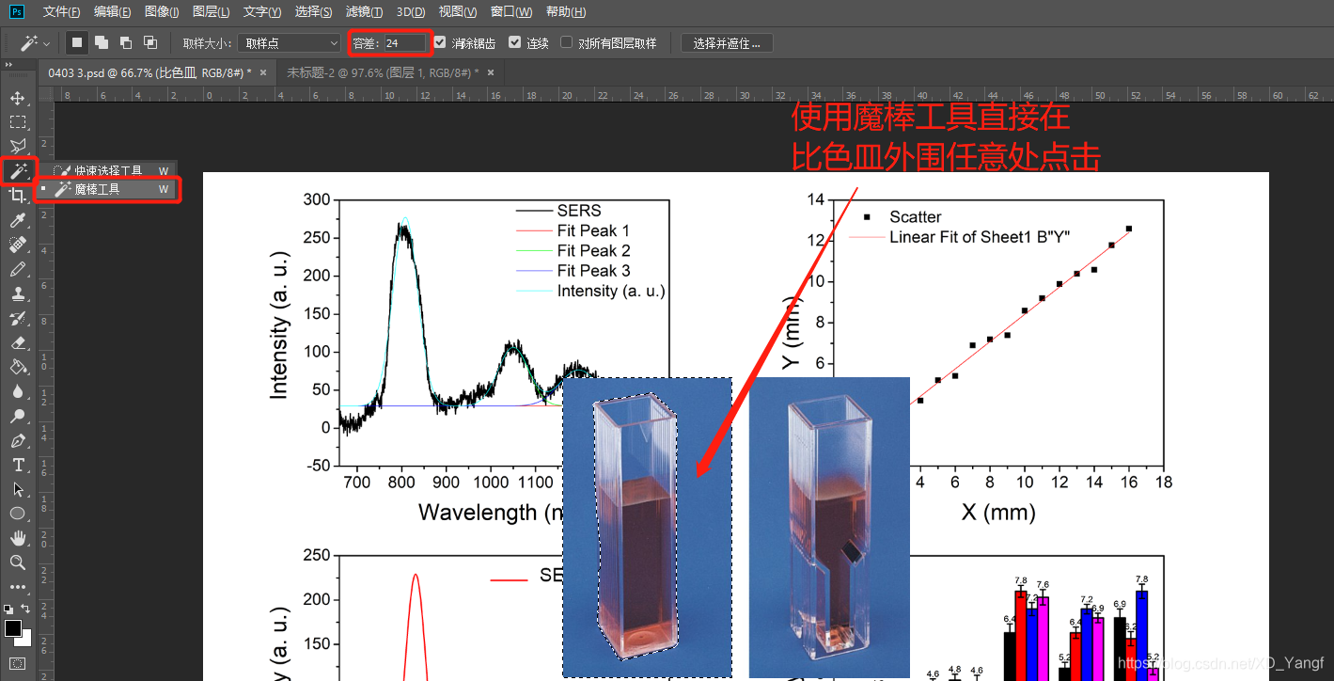The image size is (1334, 681).
Task: Select the Type tool
Action: (17, 465)
